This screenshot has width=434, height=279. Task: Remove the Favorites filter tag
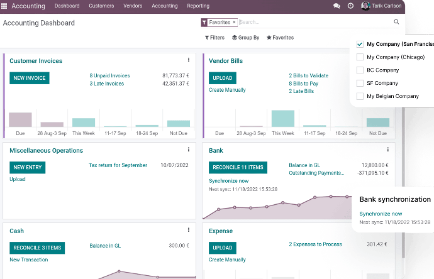click(x=234, y=22)
